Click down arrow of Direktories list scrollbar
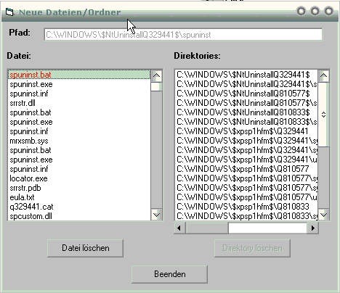This screenshot has width=340, height=293. point(323,215)
